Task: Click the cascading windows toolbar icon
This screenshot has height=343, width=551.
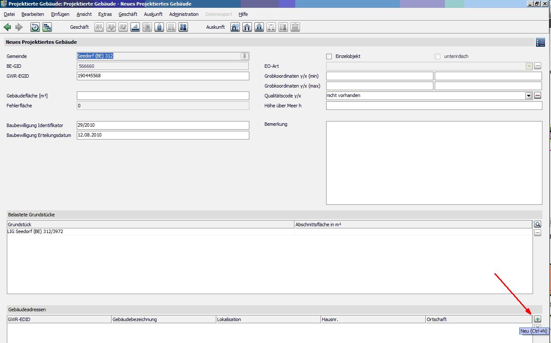Action: tap(47, 27)
